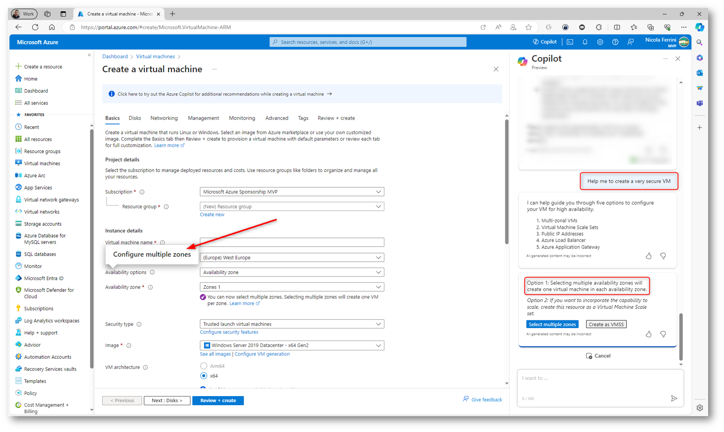This screenshot has height=432, width=724.
Task: Click the Security type info icon
Action: point(139,324)
